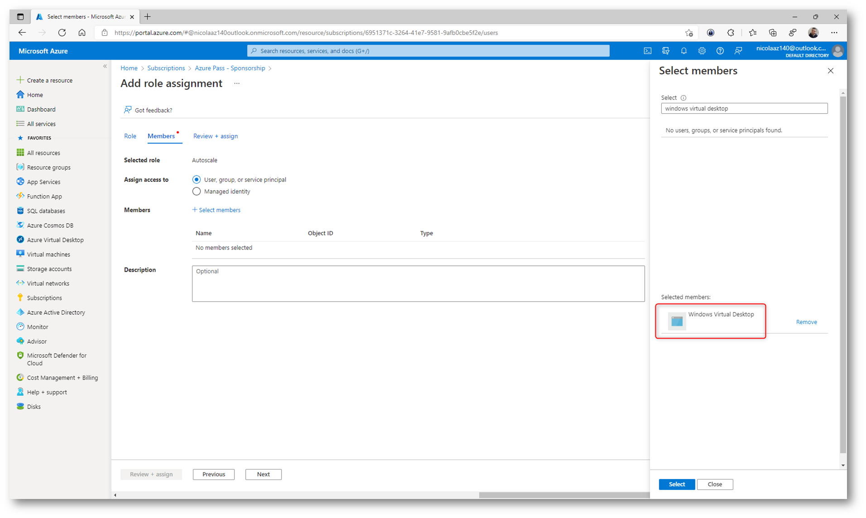Click Azure Pass - Sponsorship breadcrumb
Image resolution: width=866 pixels, height=518 pixels.
[230, 68]
